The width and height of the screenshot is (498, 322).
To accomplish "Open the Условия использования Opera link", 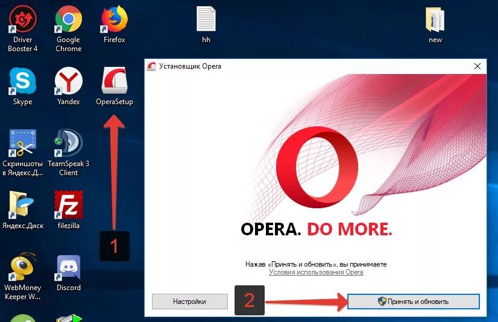I will (316, 272).
